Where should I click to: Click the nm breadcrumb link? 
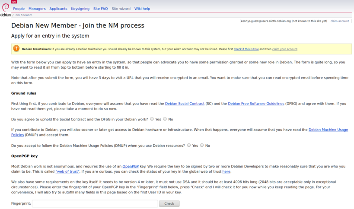[x=18, y=15]
